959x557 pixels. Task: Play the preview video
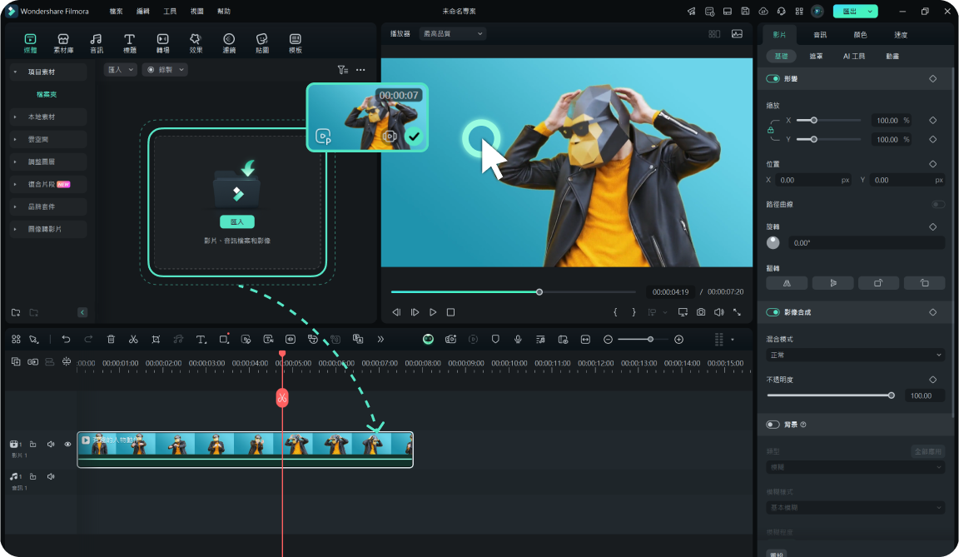click(433, 312)
